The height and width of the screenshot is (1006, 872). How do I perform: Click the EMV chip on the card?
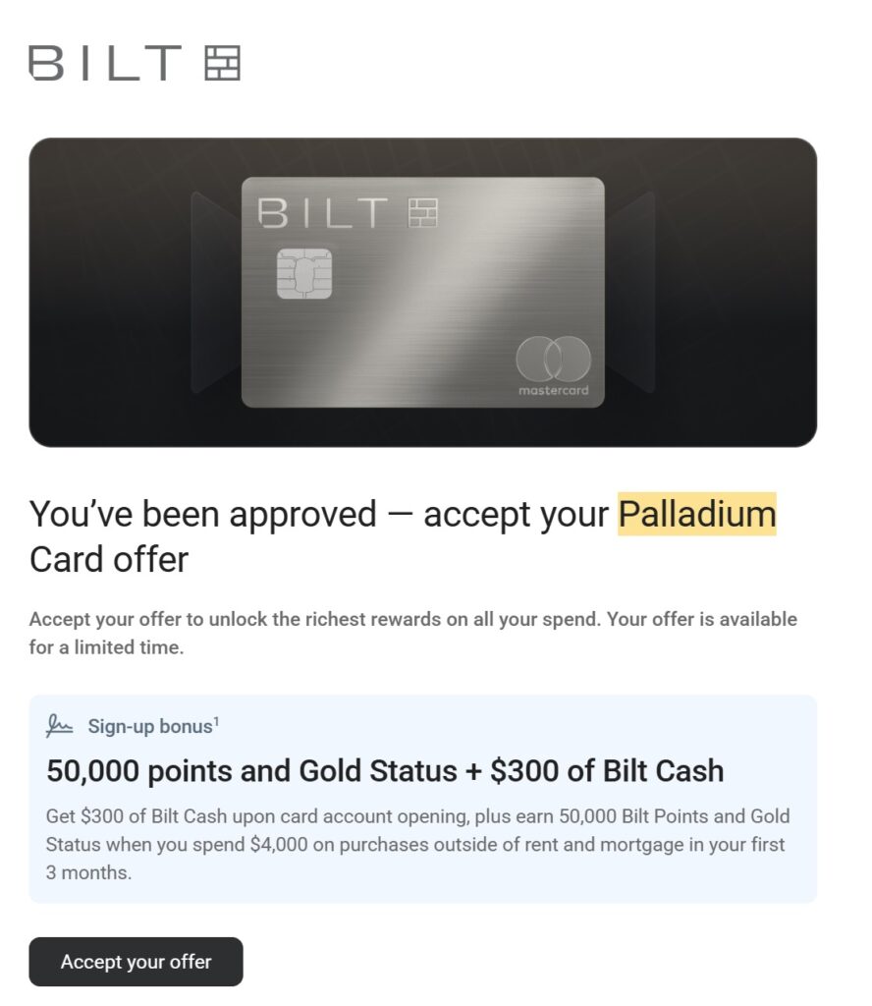304,272
